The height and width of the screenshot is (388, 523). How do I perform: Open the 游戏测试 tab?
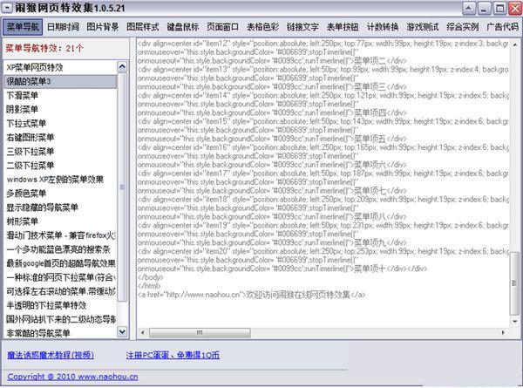[423, 27]
